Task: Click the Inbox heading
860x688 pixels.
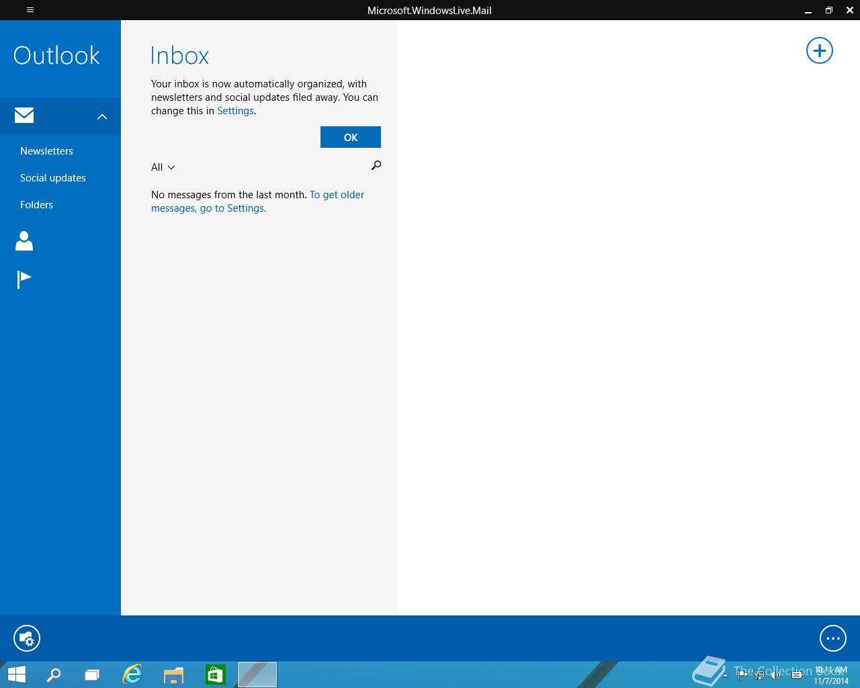Action: click(x=180, y=56)
